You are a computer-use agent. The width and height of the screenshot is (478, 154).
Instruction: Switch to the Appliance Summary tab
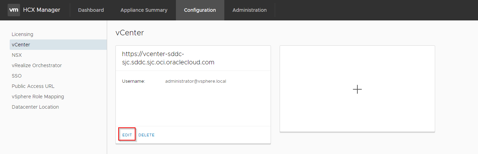[x=144, y=10]
